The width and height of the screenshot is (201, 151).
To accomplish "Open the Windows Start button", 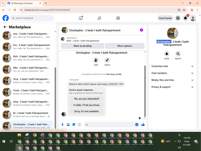I will [x=4, y=141].
